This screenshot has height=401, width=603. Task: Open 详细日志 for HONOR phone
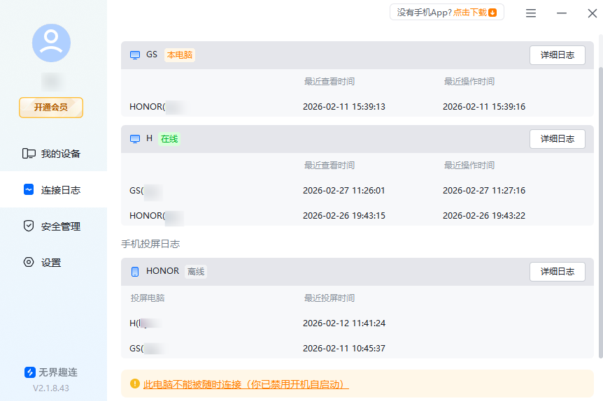[x=557, y=272]
